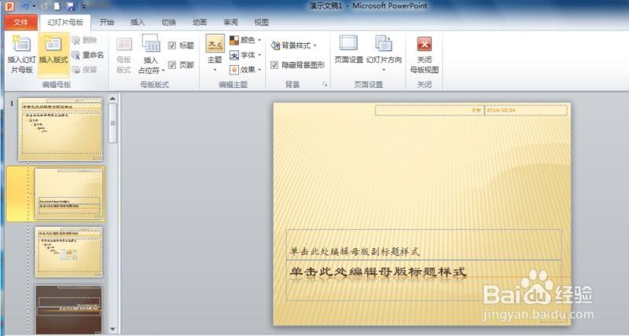Toggle the 隐藏背景图形 (Hide Background Graphics) checkbox
Viewport: 629px width, 336px height.
tap(274, 65)
